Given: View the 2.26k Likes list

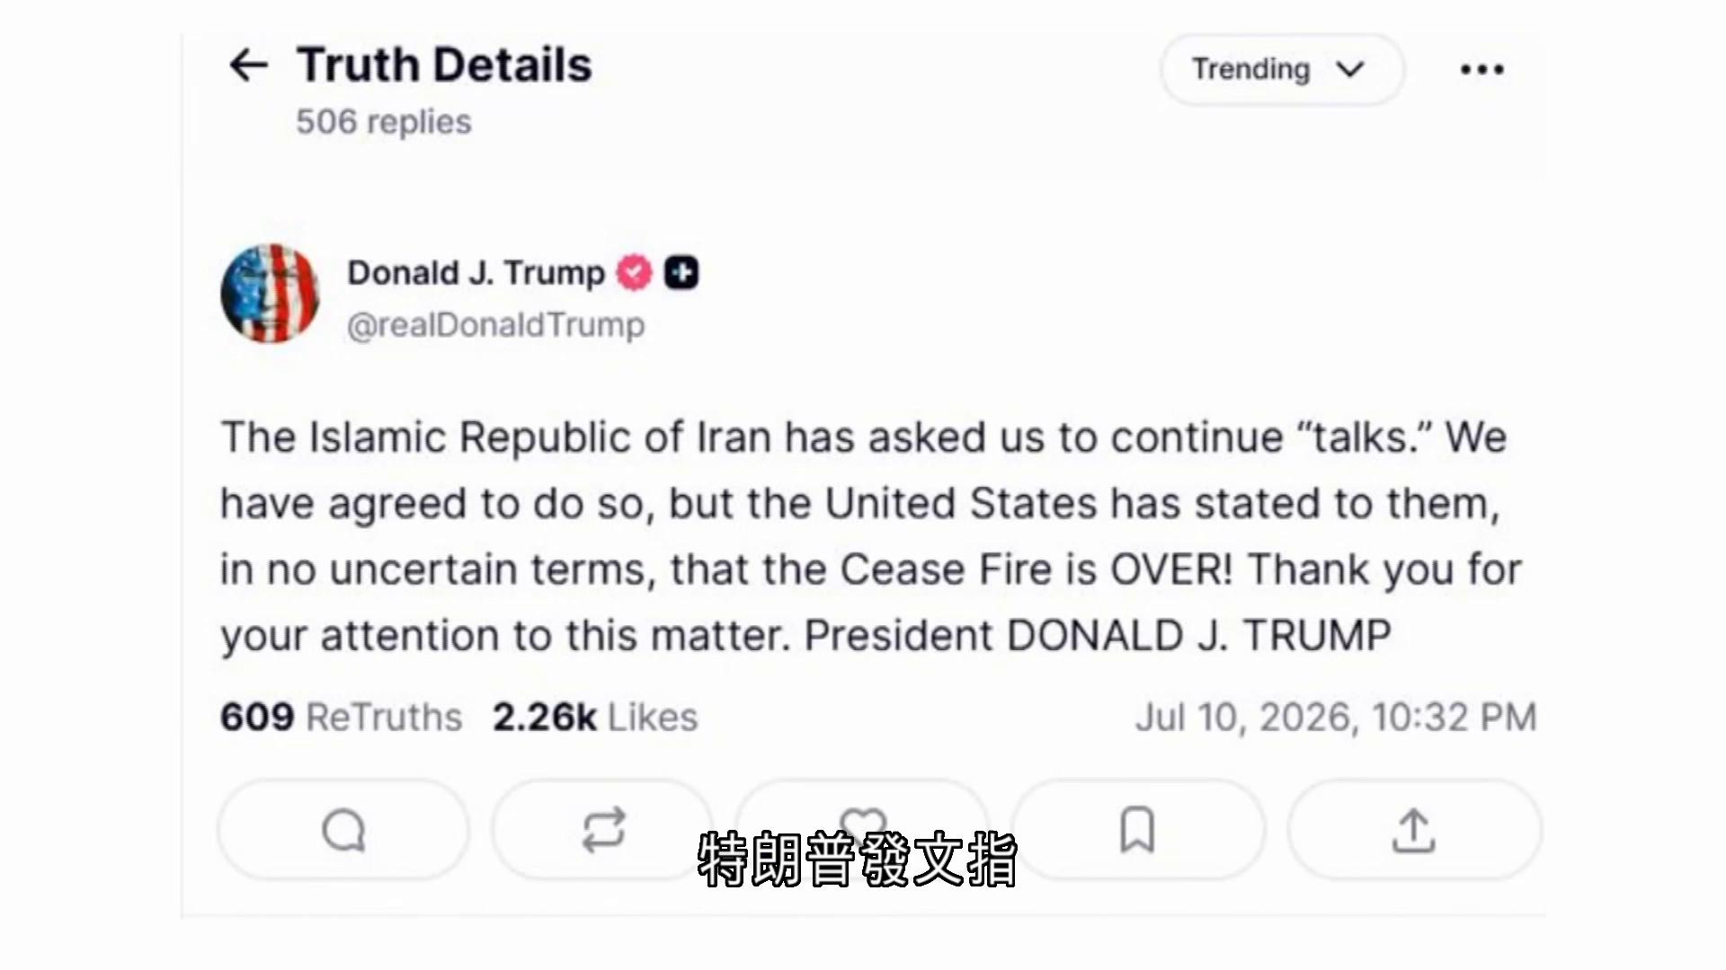Looking at the screenshot, I should click(x=595, y=717).
